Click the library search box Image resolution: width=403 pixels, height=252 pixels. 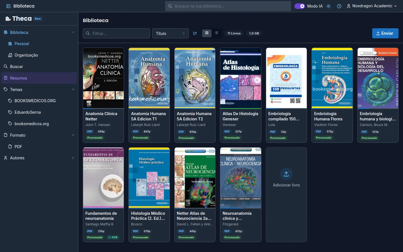pos(228,6)
